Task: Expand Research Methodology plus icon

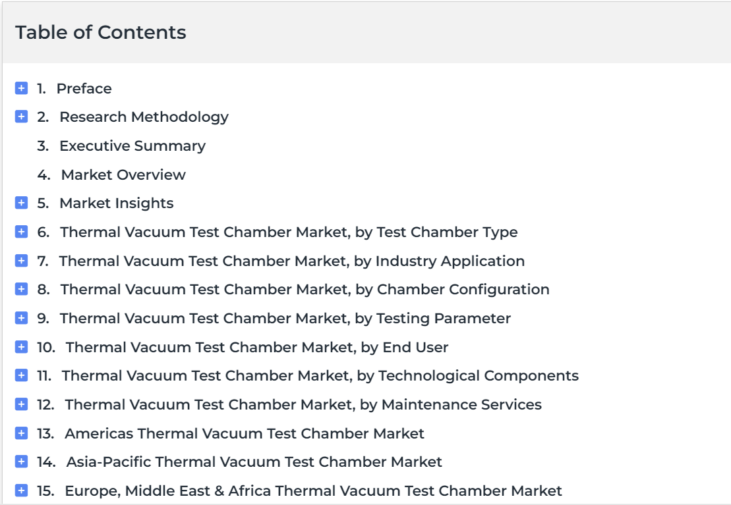Action: (22, 117)
